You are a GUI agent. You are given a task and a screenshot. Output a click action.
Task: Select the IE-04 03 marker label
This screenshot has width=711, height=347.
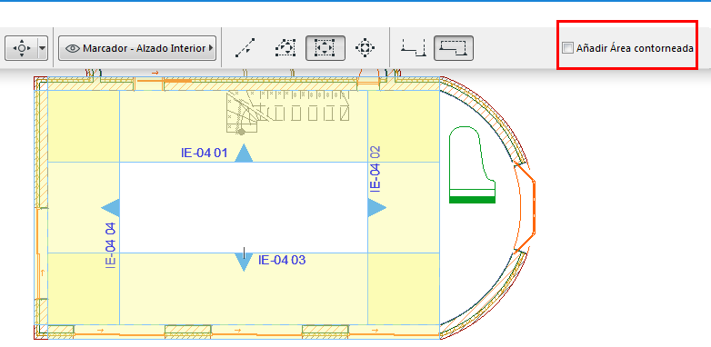tap(282, 260)
